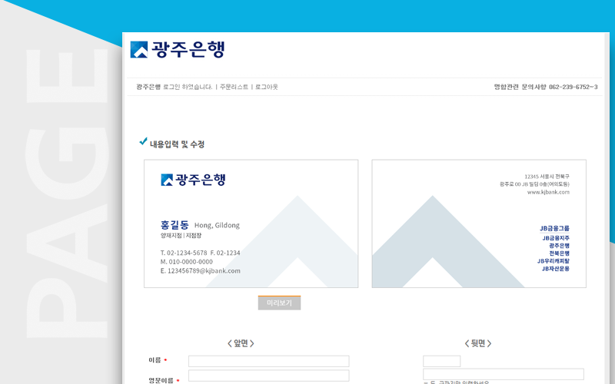Click JB우리캐피탈 on the back card
Viewport: 615px width, 384px height.
553,261
